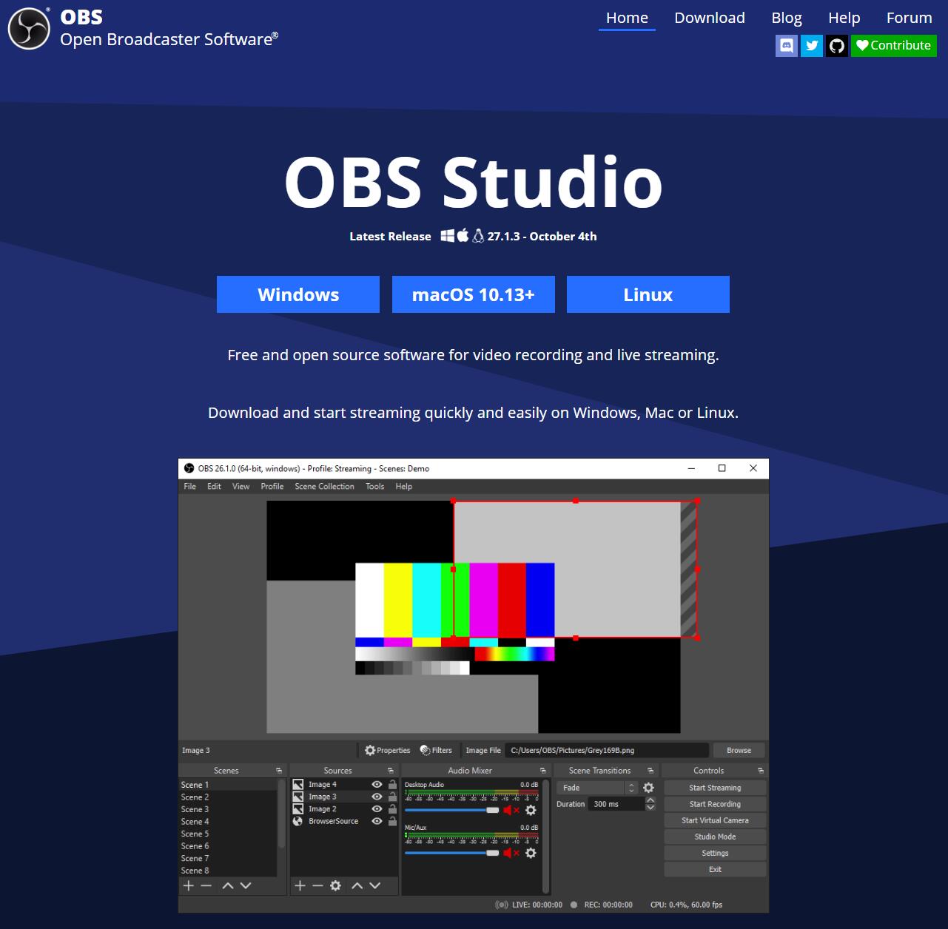Viewport: 948px width, 929px height.
Task: Click the Filters icon in OBS toolbar
Action: click(x=425, y=750)
